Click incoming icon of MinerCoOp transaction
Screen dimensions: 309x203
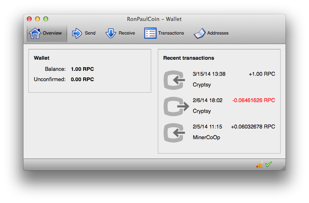pos(176,133)
